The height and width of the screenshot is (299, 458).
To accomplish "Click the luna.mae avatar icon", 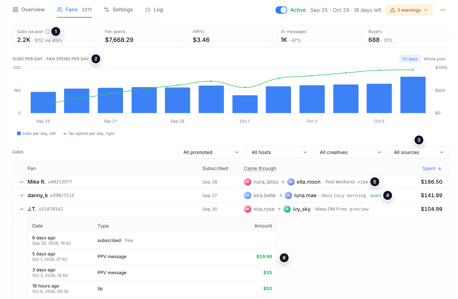I will [x=288, y=195].
